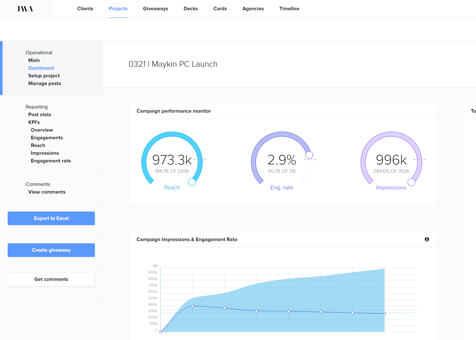Go to the Giveaways tab
This screenshot has height=340, width=476.
[156, 9]
